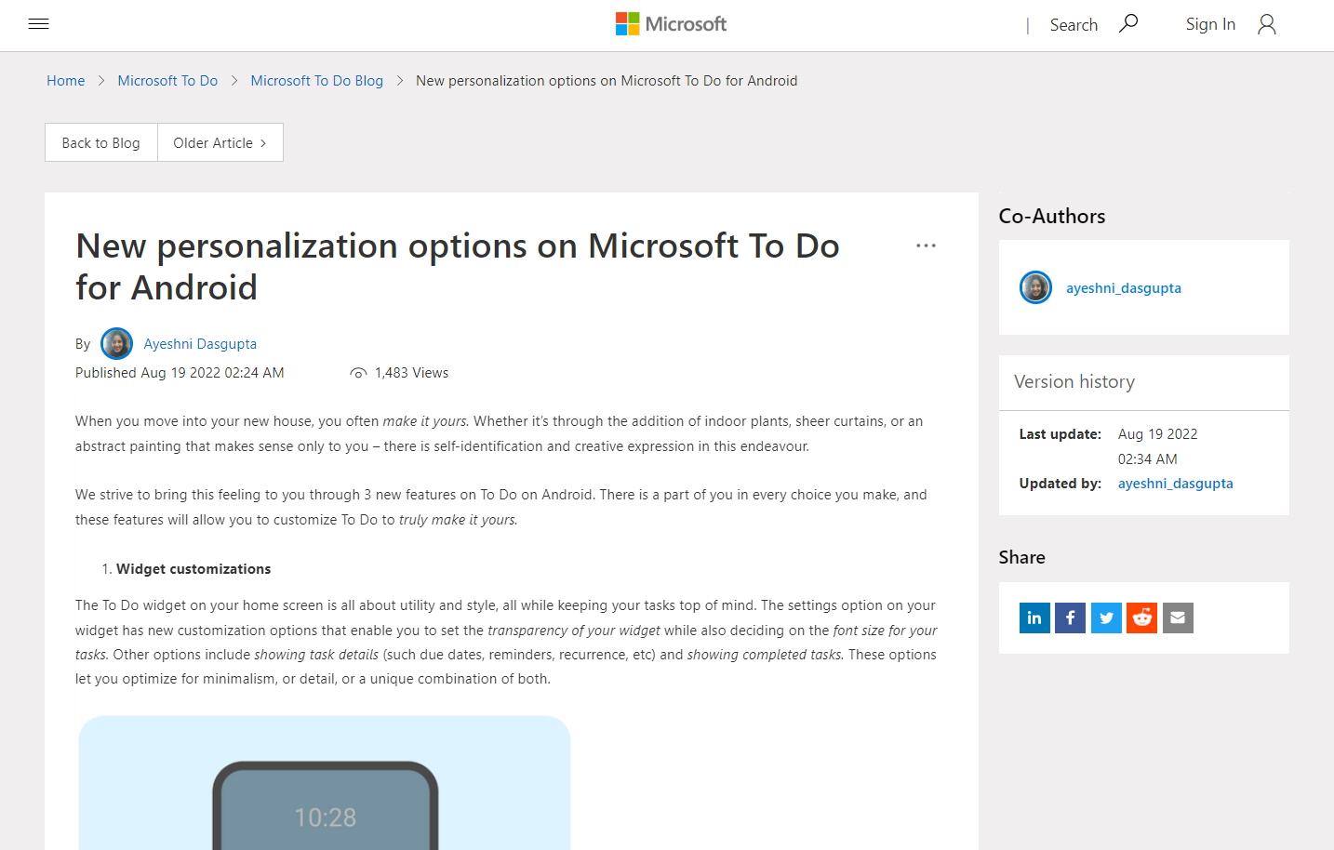Viewport: 1334px width, 850px height.
Task: Share the article via email
Action: (x=1178, y=618)
